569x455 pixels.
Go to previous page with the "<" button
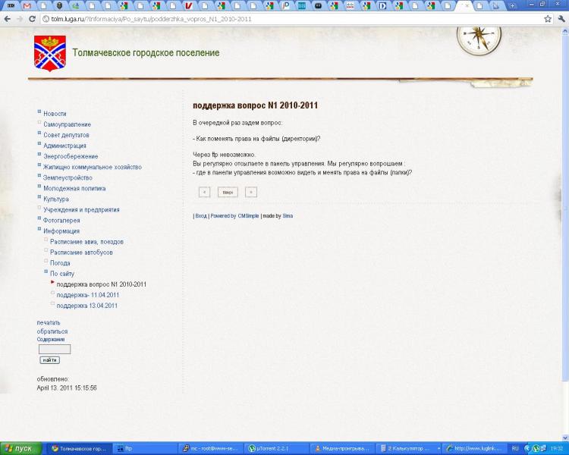coord(204,192)
